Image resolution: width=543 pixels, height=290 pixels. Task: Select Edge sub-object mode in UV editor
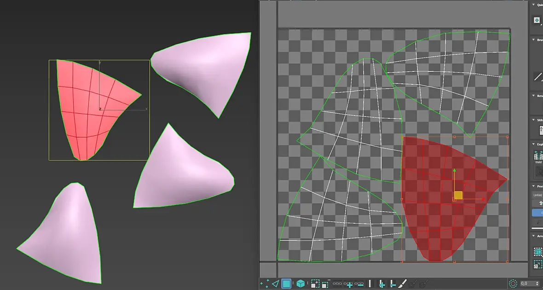click(276, 284)
